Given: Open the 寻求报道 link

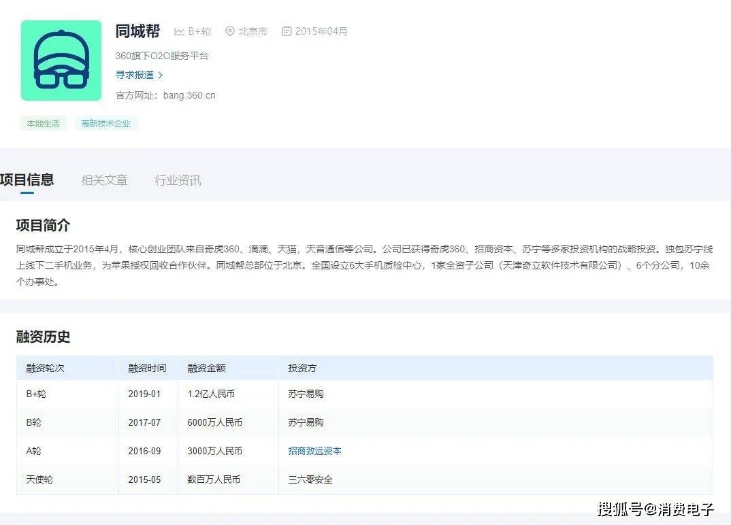Looking at the screenshot, I should tap(134, 75).
